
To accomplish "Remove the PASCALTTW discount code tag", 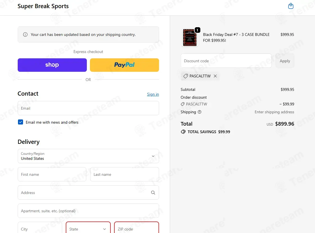I will click(x=215, y=76).
